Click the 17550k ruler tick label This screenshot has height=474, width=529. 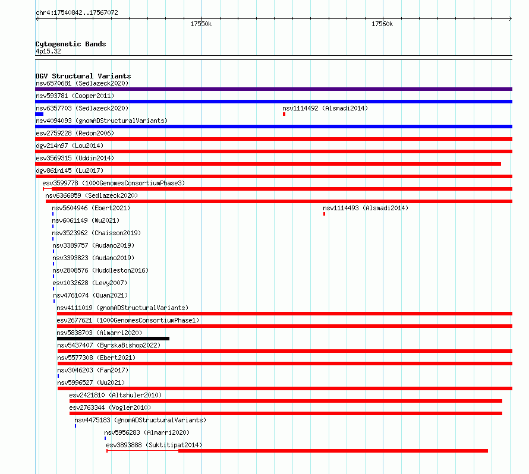pos(201,24)
